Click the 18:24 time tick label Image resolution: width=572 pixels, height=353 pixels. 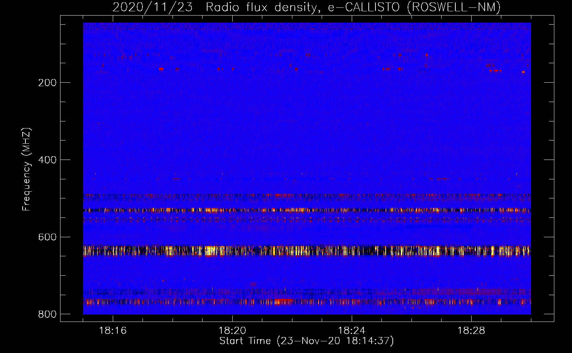pyautogui.click(x=352, y=331)
